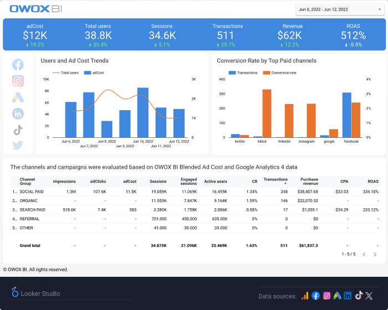
Task: Click the Jun 10, 2022 adCost bar
Action: point(143,112)
